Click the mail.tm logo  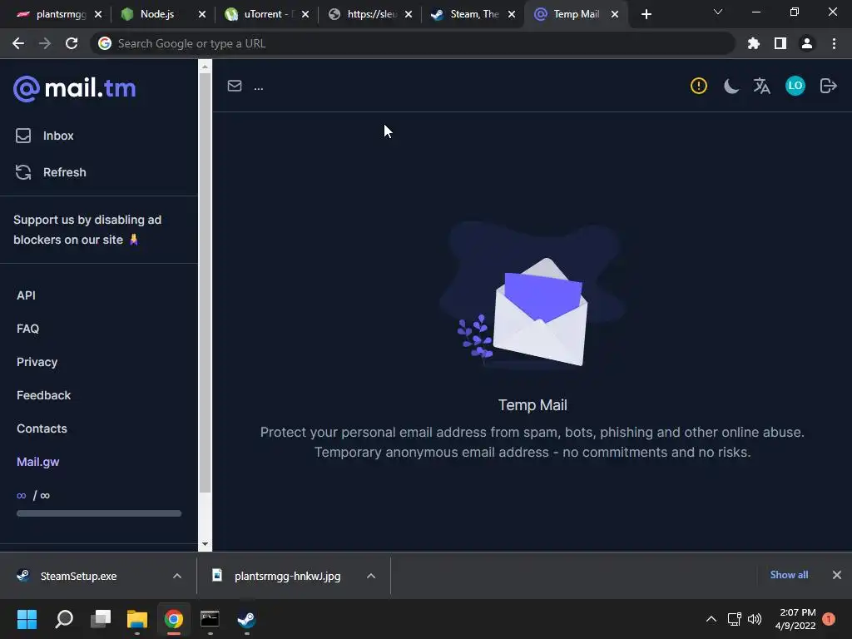click(74, 88)
